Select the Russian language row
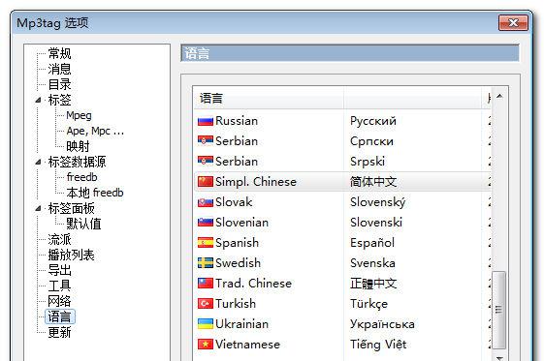This screenshot has height=361, width=544. pos(342,121)
